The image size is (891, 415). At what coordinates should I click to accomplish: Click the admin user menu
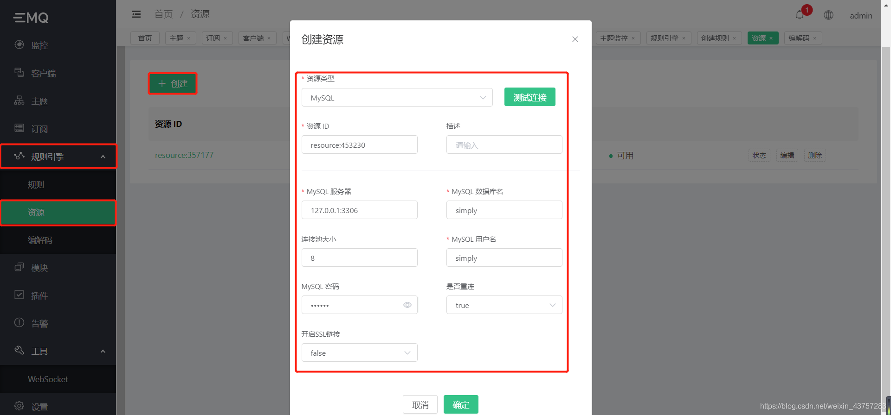(861, 16)
